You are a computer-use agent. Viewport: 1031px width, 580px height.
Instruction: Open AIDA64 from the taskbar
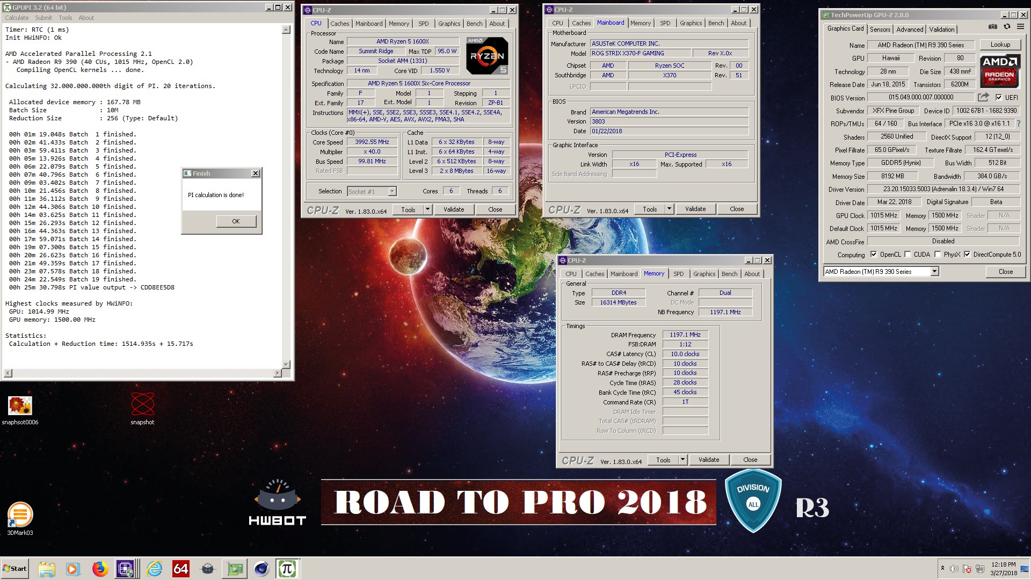pyautogui.click(x=181, y=569)
